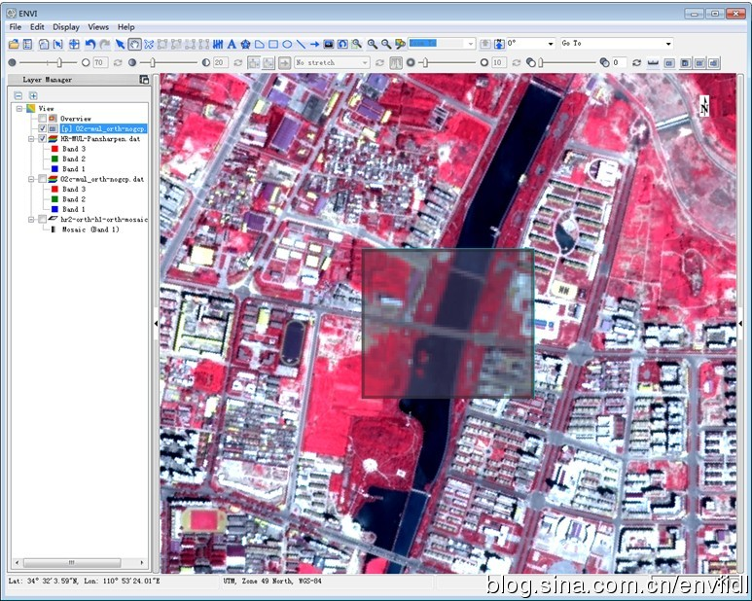Open the Views menu

click(x=98, y=27)
